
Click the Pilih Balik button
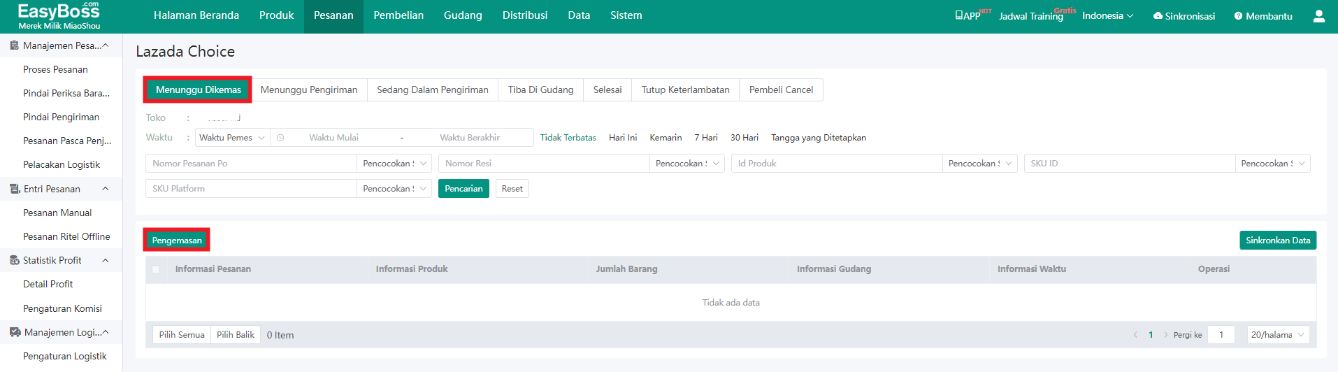click(236, 335)
